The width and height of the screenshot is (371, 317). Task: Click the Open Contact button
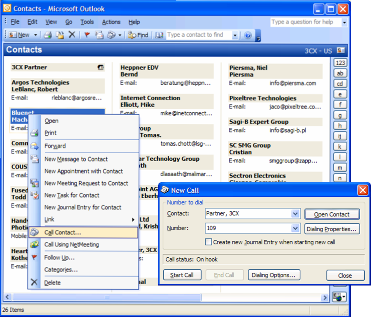(332, 214)
